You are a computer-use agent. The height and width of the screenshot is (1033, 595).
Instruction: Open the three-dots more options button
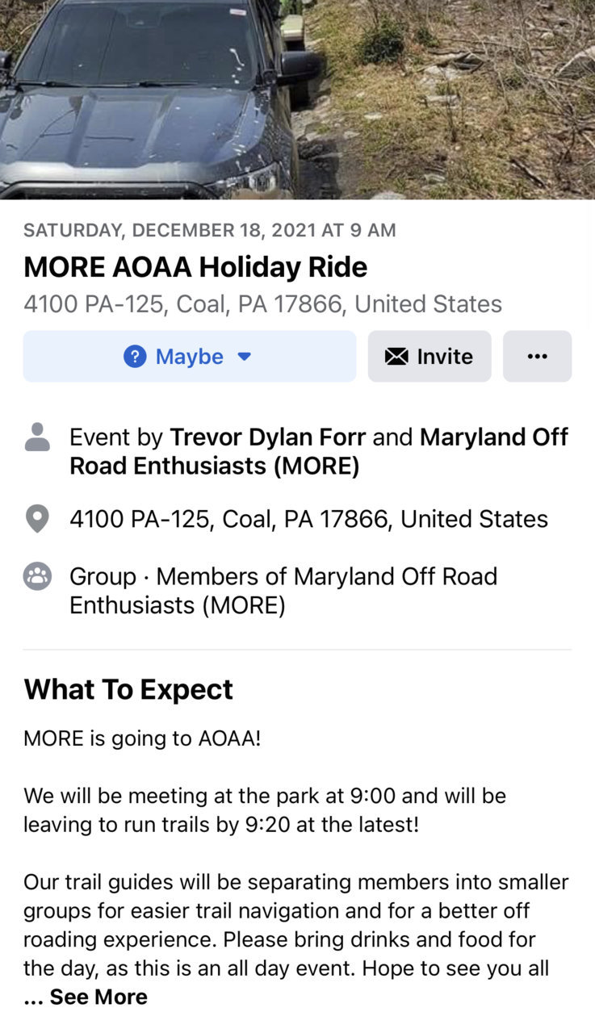(x=538, y=356)
